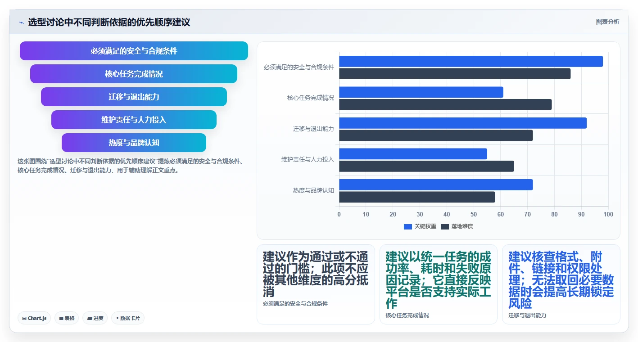
Task: Click 落地难度 bar for 必须满足的安全与合规条件
Action: coord(455,74)
